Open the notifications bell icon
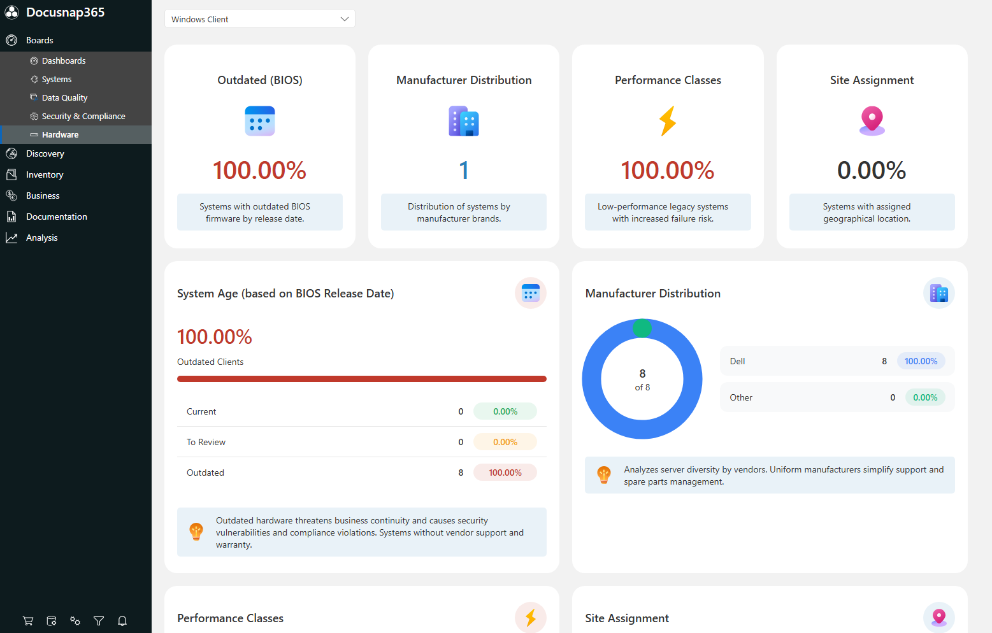 coord(122,621)
